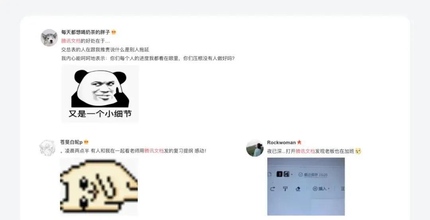The width and height of the screenshot is (430, 220).
Task: Click badge icon next to 每天都想喝奶茶的胖子
Action: point(113,32)
